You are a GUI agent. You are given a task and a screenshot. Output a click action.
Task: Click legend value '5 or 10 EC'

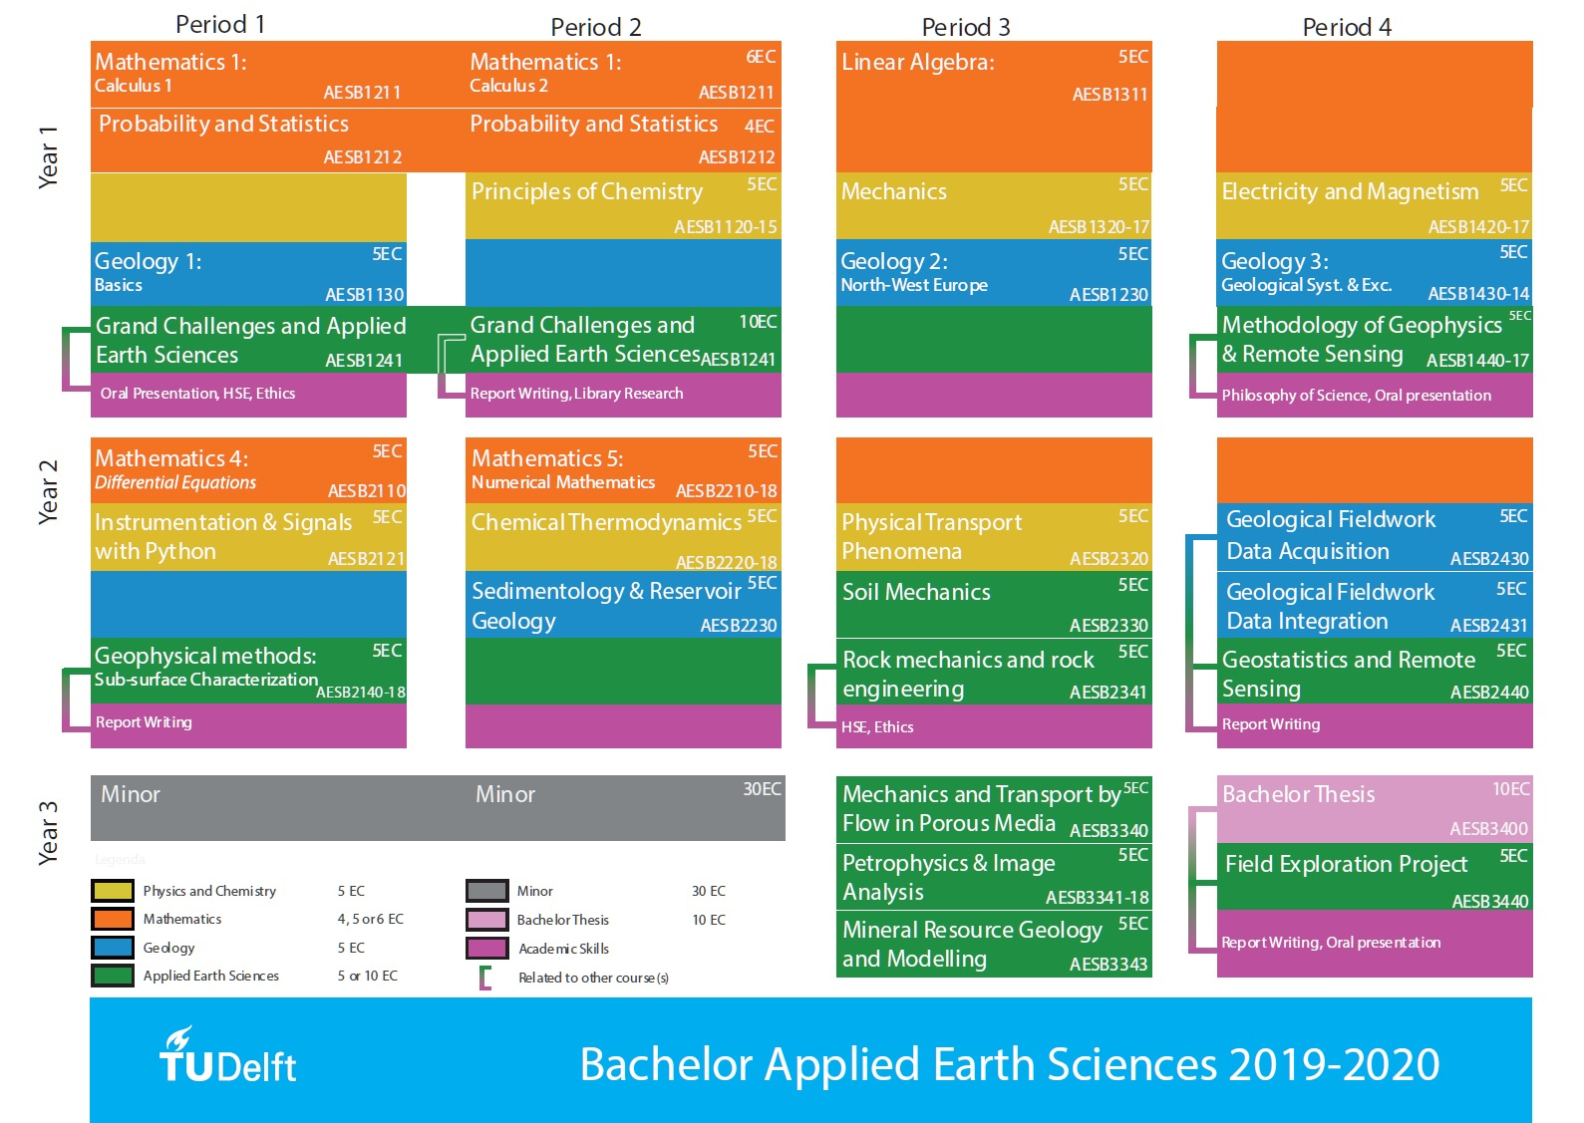coord(367,976)
